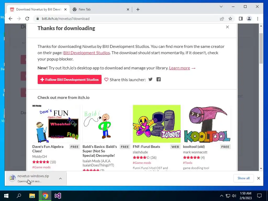This screenshot has height=201, width=268.
Task: Share launcher on Twitter
Action: (x=150, y=80)
